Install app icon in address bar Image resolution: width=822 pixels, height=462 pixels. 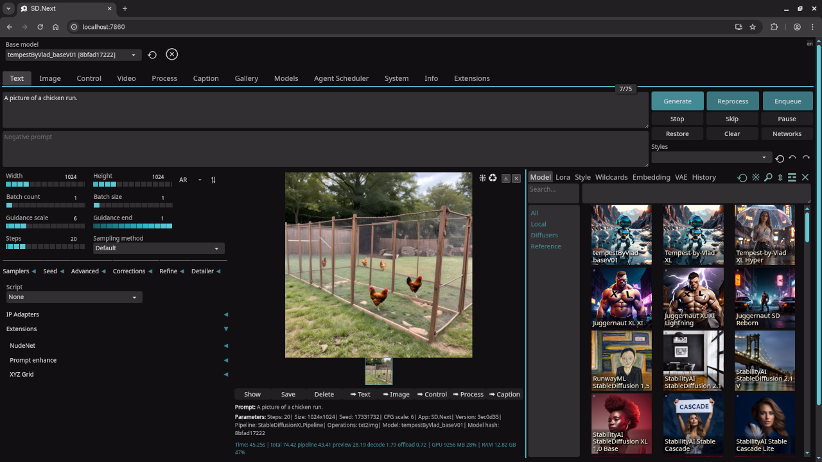pyautogui.click(x=739, y=27)
